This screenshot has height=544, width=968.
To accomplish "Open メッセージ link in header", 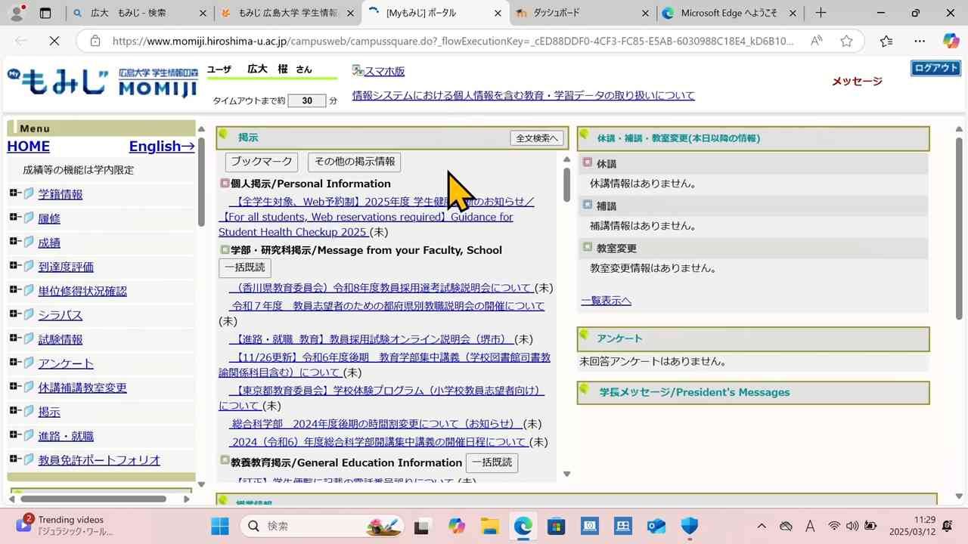I will pyautogui.click(x=857, y=81).
